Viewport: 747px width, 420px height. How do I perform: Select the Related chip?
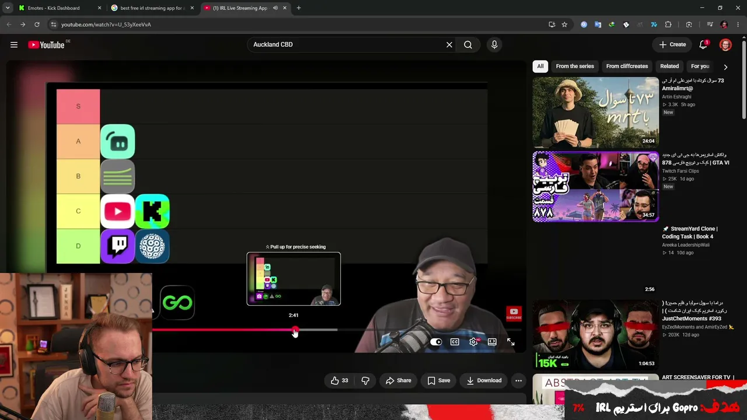point(669,66)
